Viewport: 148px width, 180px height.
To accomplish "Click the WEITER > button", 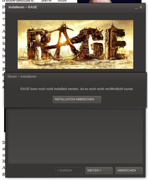I will point(99,171).
